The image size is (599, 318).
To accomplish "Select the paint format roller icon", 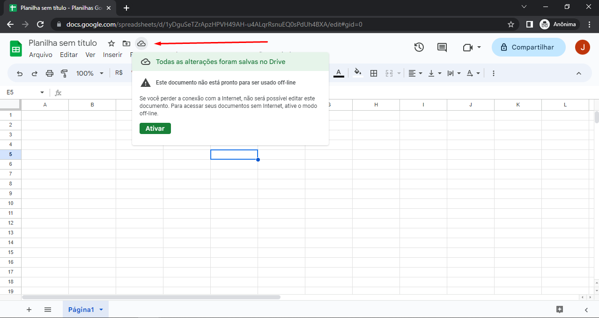I will pos(64,73).
